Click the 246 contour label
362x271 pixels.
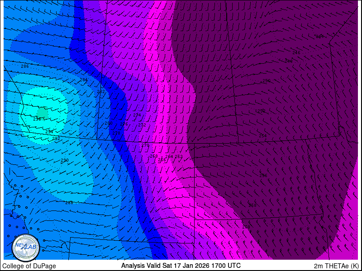(296, 52)
